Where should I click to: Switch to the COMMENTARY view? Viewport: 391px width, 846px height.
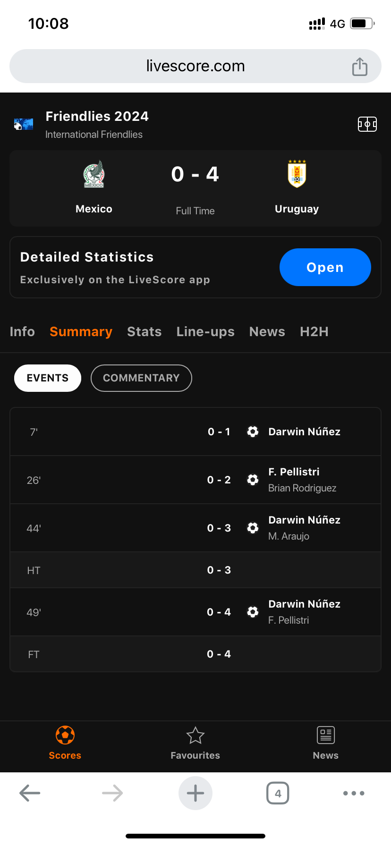pos(141,378)
